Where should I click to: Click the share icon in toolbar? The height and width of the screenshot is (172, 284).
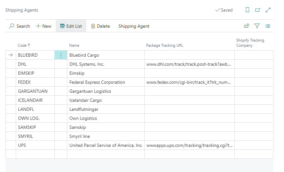[247, 26]
